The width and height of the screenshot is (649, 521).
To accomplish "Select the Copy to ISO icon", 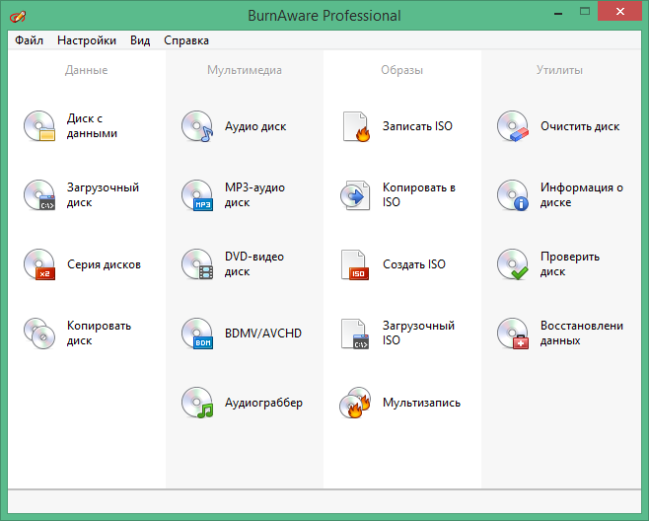I will [x=355, y=195].
